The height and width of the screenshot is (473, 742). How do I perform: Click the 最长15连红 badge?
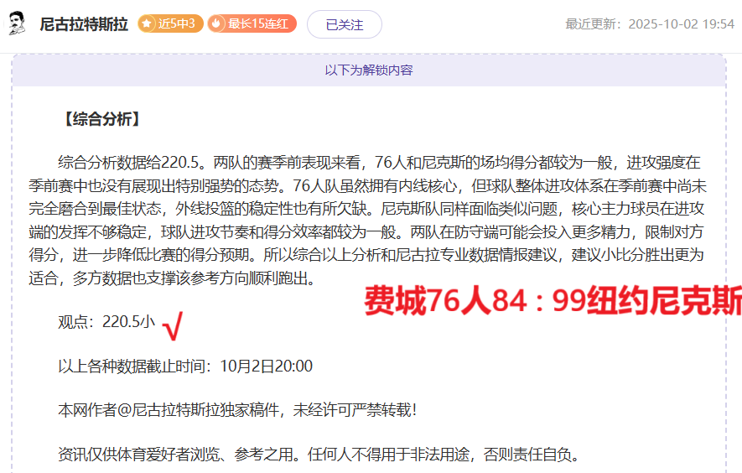252,23
